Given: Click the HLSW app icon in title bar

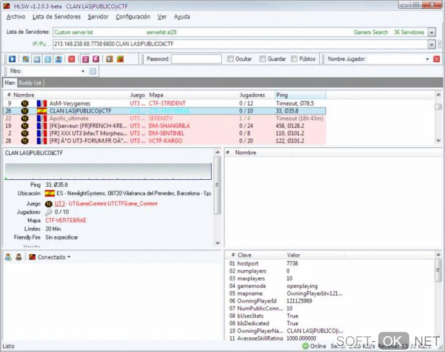Looking at the screenshot, I should tap(7, 6).
